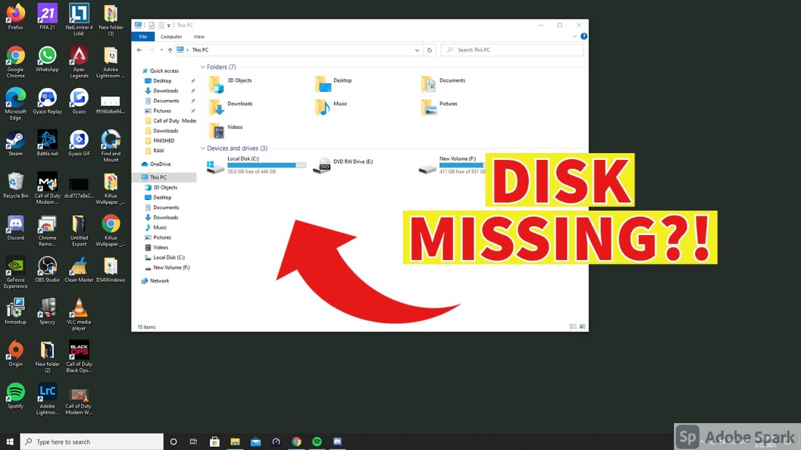
Task: Open Gyazo GIF desktop icon
Action: click(79, 142)
